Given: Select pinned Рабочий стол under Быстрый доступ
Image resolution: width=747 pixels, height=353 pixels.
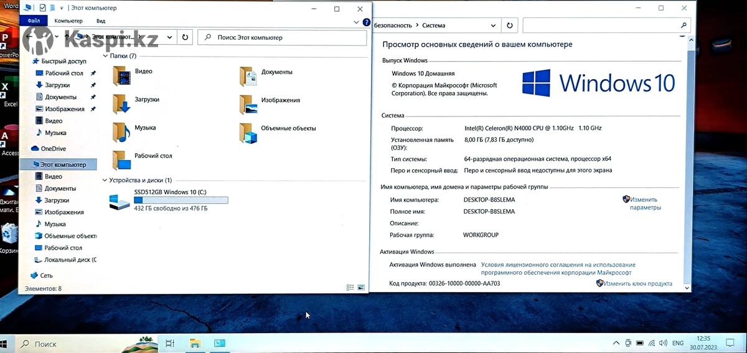Looking at the screenshot, I should pos(64,73).
